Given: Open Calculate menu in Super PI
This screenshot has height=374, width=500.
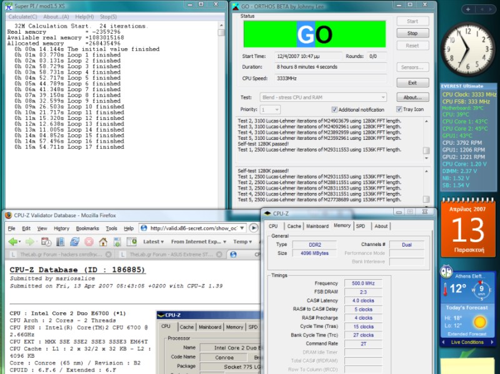Looking at the screenshot, I should [x=22, y=17].
